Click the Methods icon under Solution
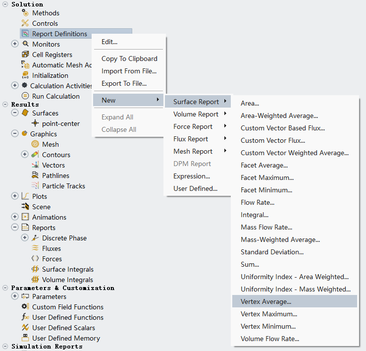366x351 pixels. click(x=25, y=13)
